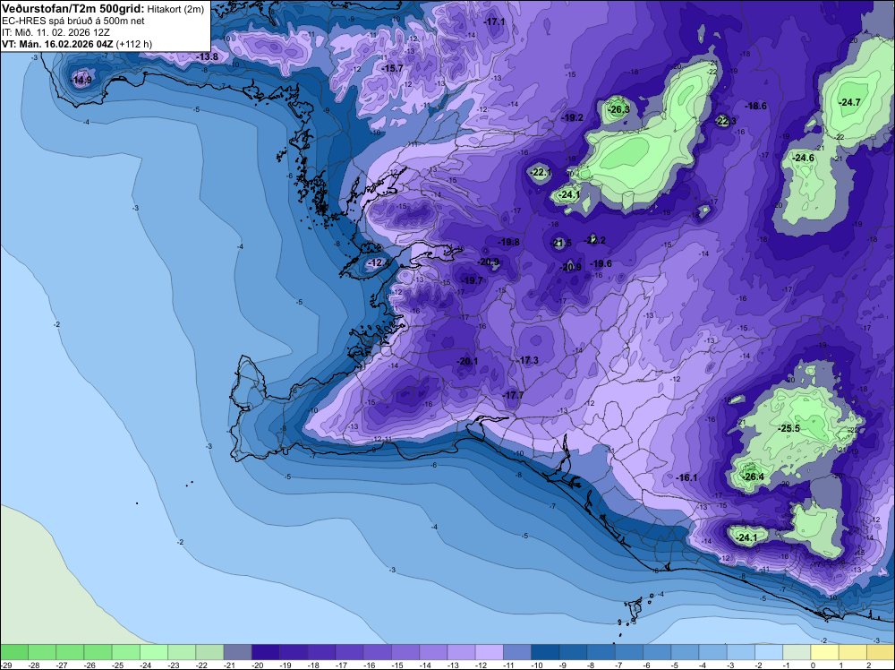Screen dimensions: 895x670
Task: Click the -21.5 temperature value
Action: pyautogui.click(x=560, y=244)
